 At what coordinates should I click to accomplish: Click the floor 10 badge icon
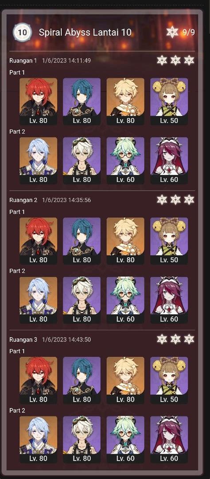pos(22,32)
